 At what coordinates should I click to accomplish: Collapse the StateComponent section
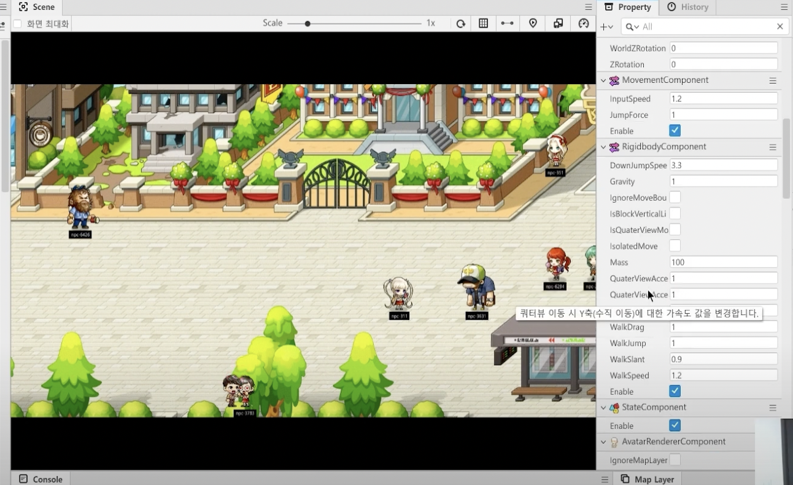603,408
